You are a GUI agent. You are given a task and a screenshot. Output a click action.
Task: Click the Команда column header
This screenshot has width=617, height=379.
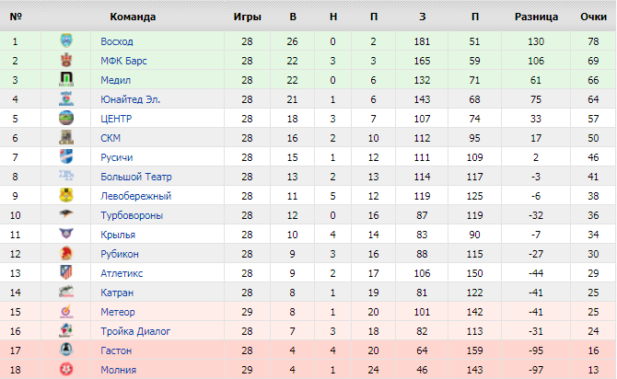133,17
